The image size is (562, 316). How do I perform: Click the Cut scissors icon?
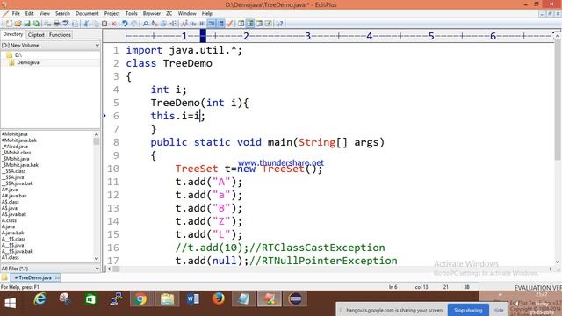tap(86, 24)
